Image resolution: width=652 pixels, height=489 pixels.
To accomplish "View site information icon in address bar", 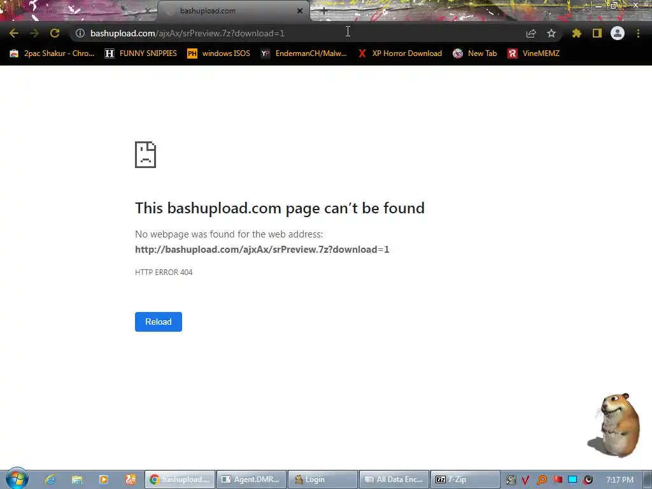I will [80, 33].
